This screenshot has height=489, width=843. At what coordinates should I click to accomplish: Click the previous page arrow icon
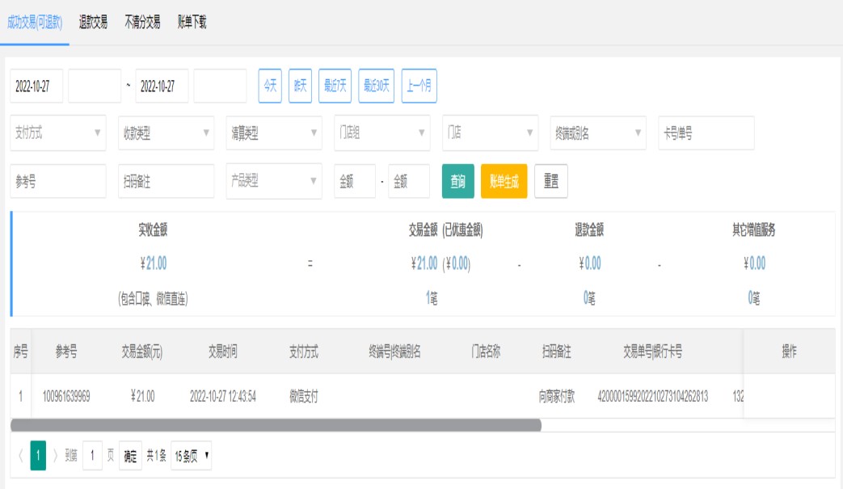pos(20,456)
